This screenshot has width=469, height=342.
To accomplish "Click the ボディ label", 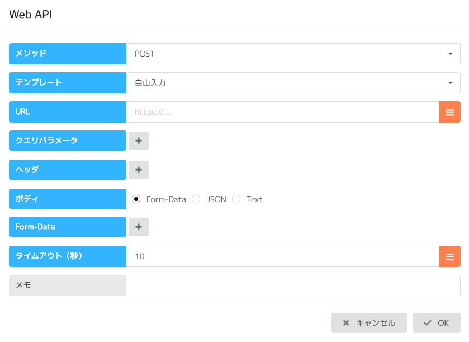I will point(68,199).
